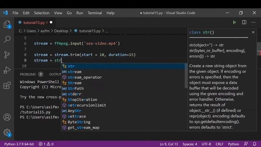This screenshot has width=261, height=147.
Task: Open the Help menu
Action: pyautogui.click(x=111, y=13)
